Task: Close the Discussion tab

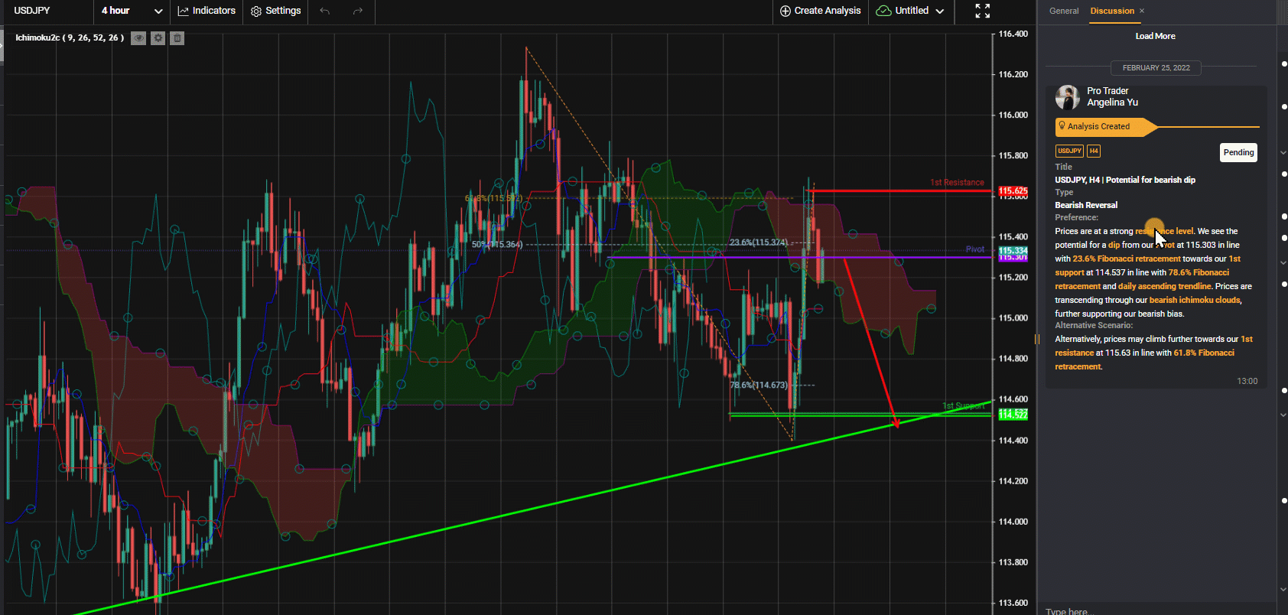Action: pyautogui.click(x=1142, y=11)
